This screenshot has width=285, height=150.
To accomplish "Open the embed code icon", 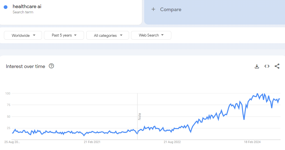I will pos(267,66).
